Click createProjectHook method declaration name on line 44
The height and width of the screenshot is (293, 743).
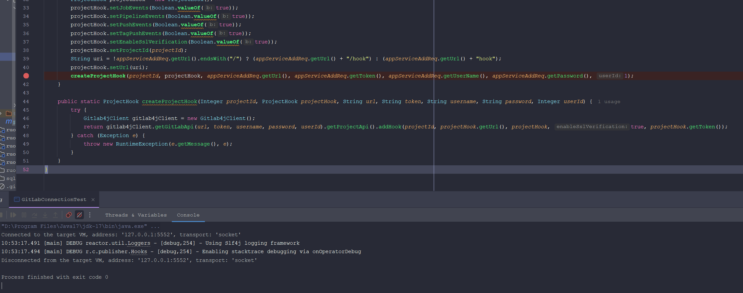coord(170,101)
